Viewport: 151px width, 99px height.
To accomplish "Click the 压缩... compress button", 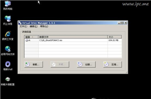I will tap(113, 64).
